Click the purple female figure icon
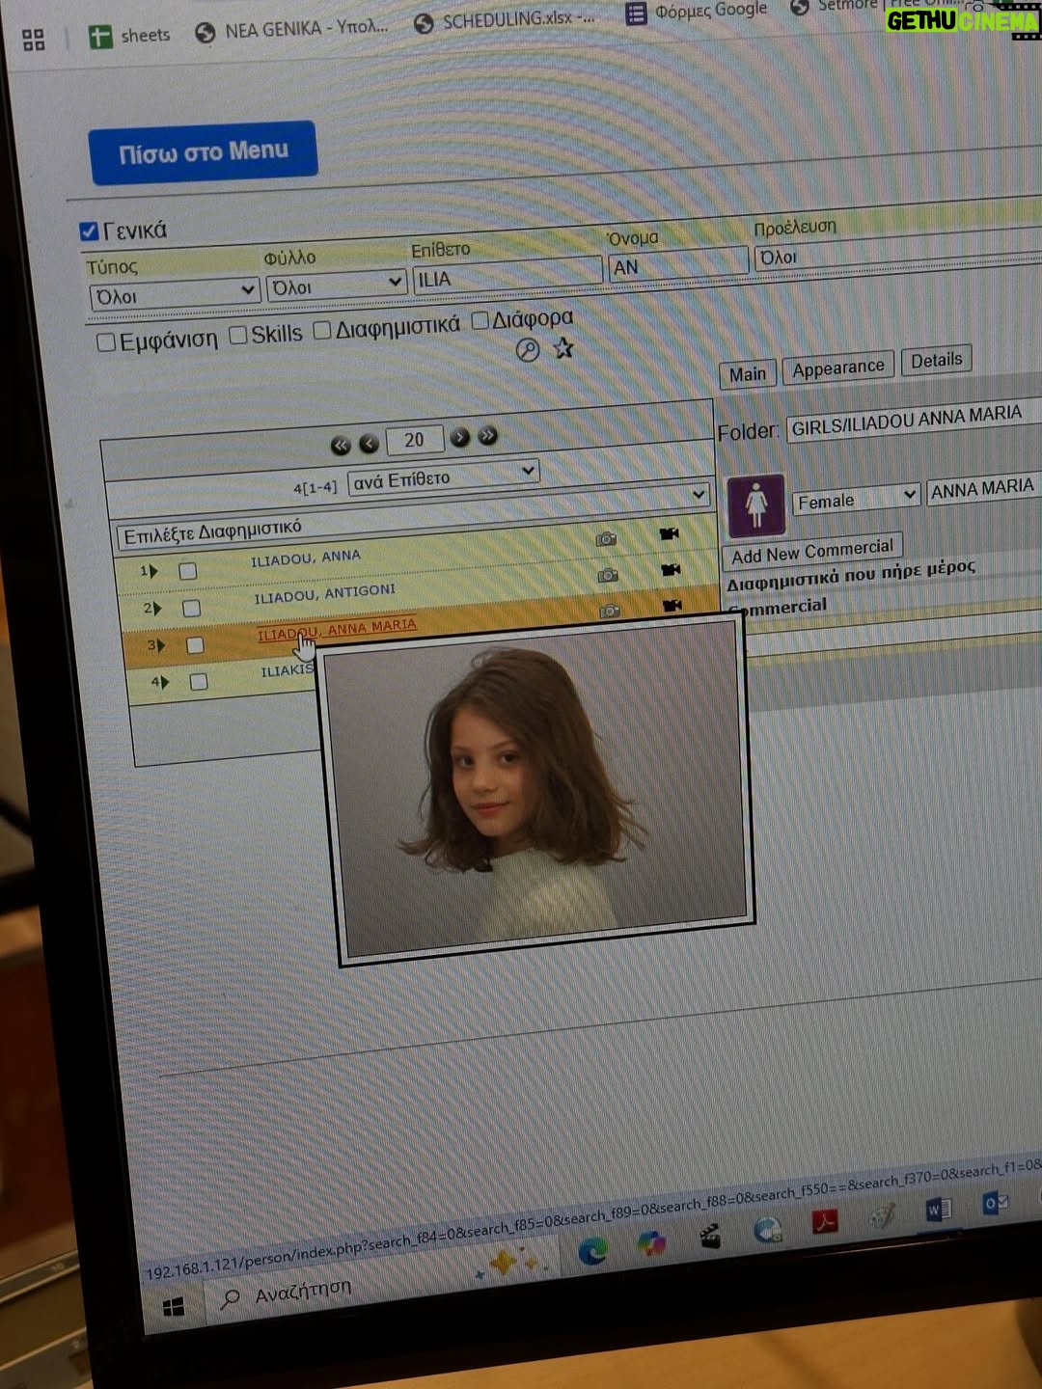Screen dimensions: 1042x1389 [x=756, y=505]
